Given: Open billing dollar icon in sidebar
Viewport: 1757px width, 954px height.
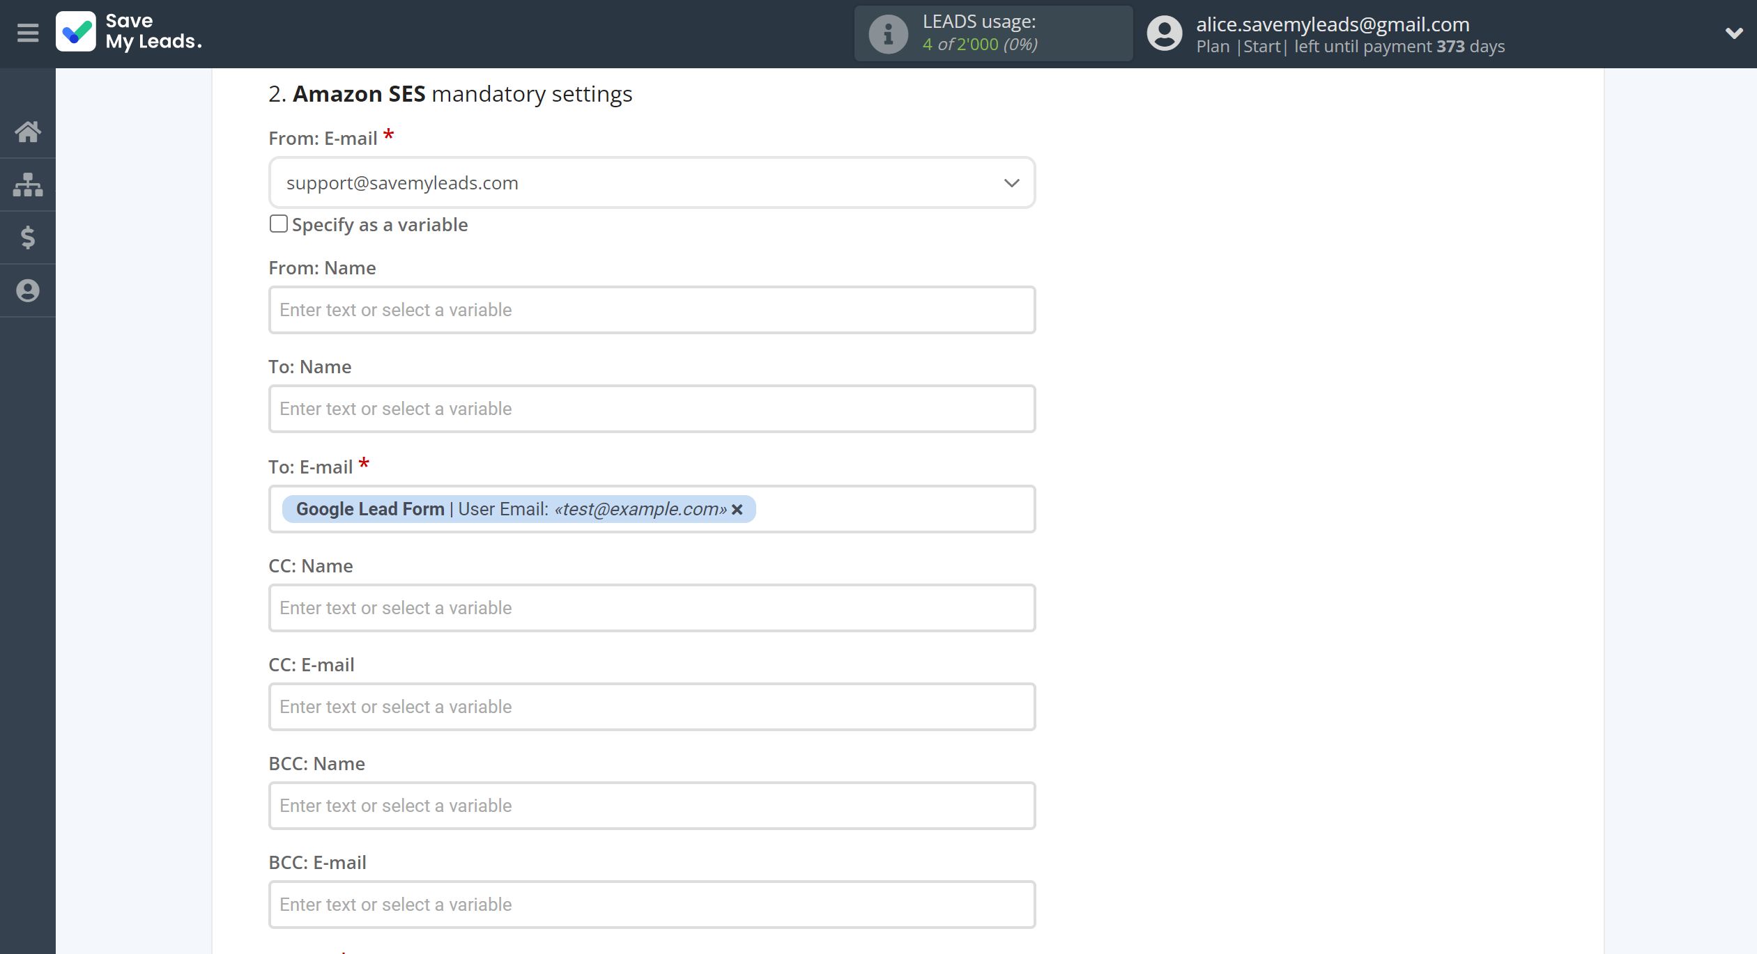Looking at the screenshot, I should point(28,237).
